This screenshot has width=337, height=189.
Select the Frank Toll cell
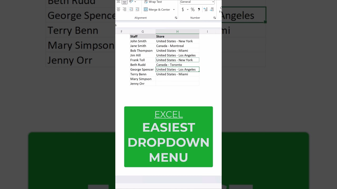click(x=143, y=60)
